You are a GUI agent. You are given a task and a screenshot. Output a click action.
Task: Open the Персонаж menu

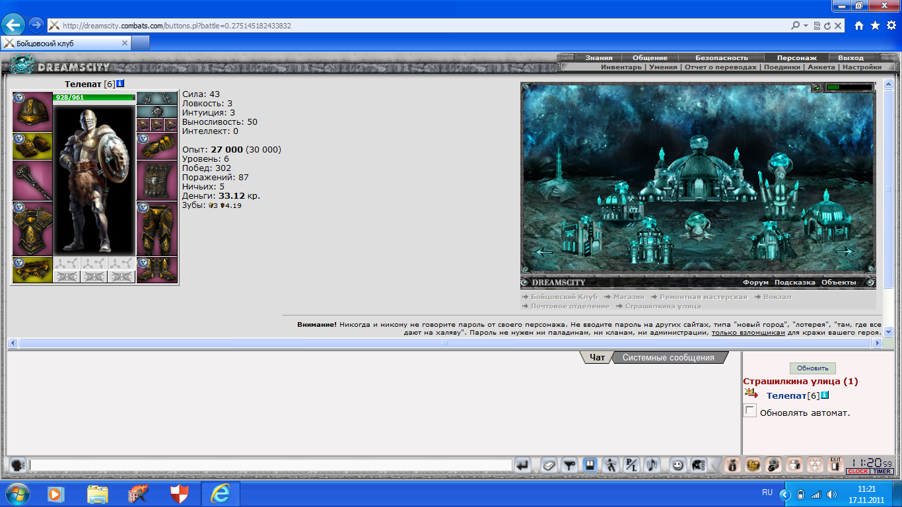796,58
